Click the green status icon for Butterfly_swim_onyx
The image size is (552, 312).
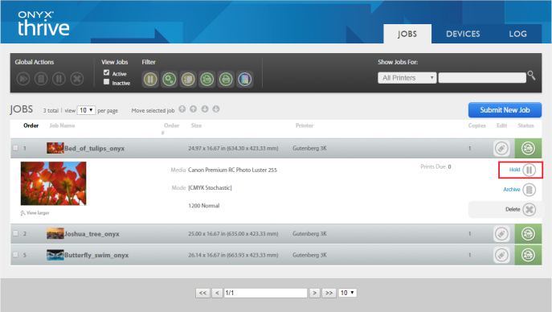click(x=528, y=255)
